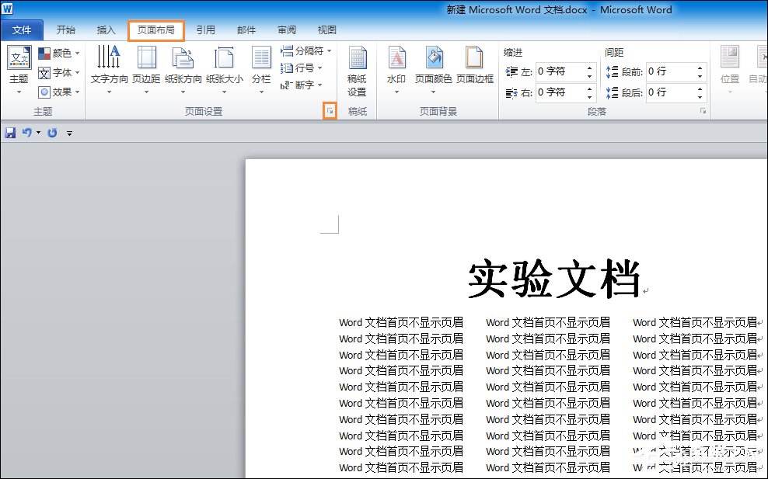Open the 页面设置 dialog launcher arrow

tap(331, 111)
